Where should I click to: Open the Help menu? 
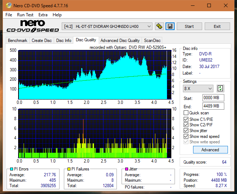point(57,15)
